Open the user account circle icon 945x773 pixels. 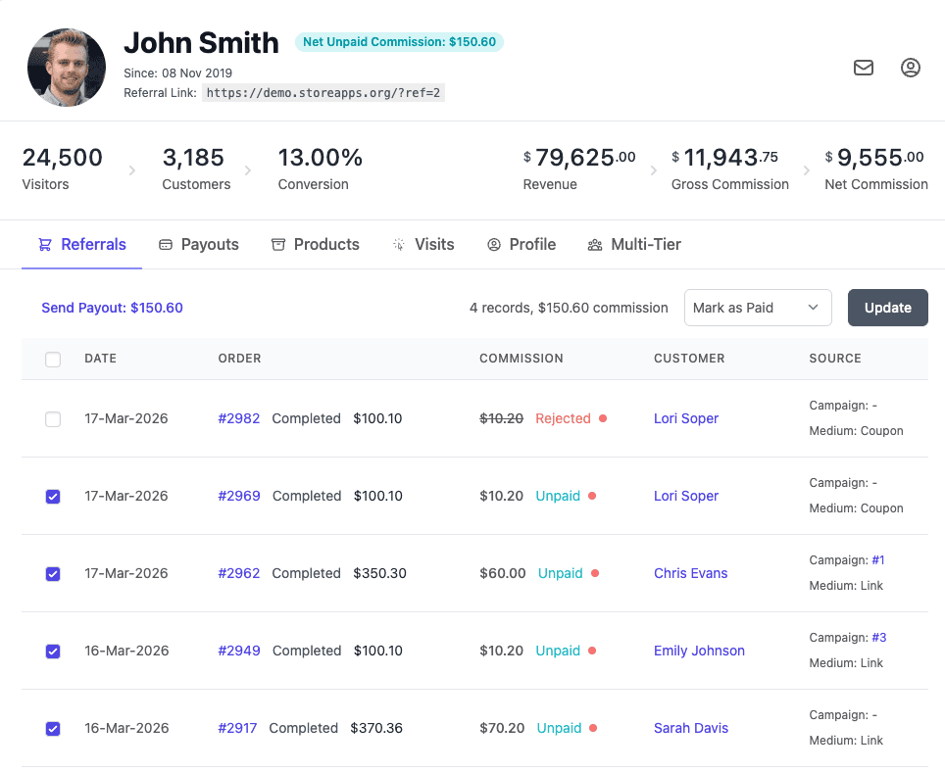coord(910,68)
